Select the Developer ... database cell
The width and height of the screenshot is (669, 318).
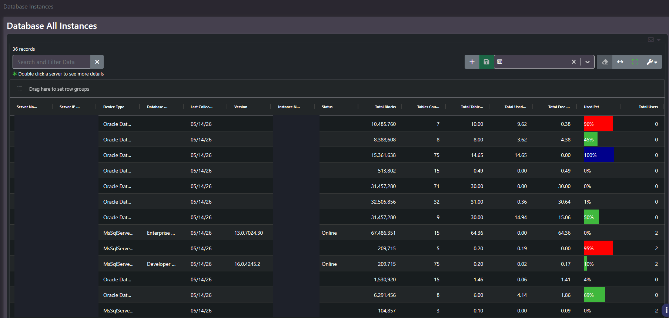point(161,264)
